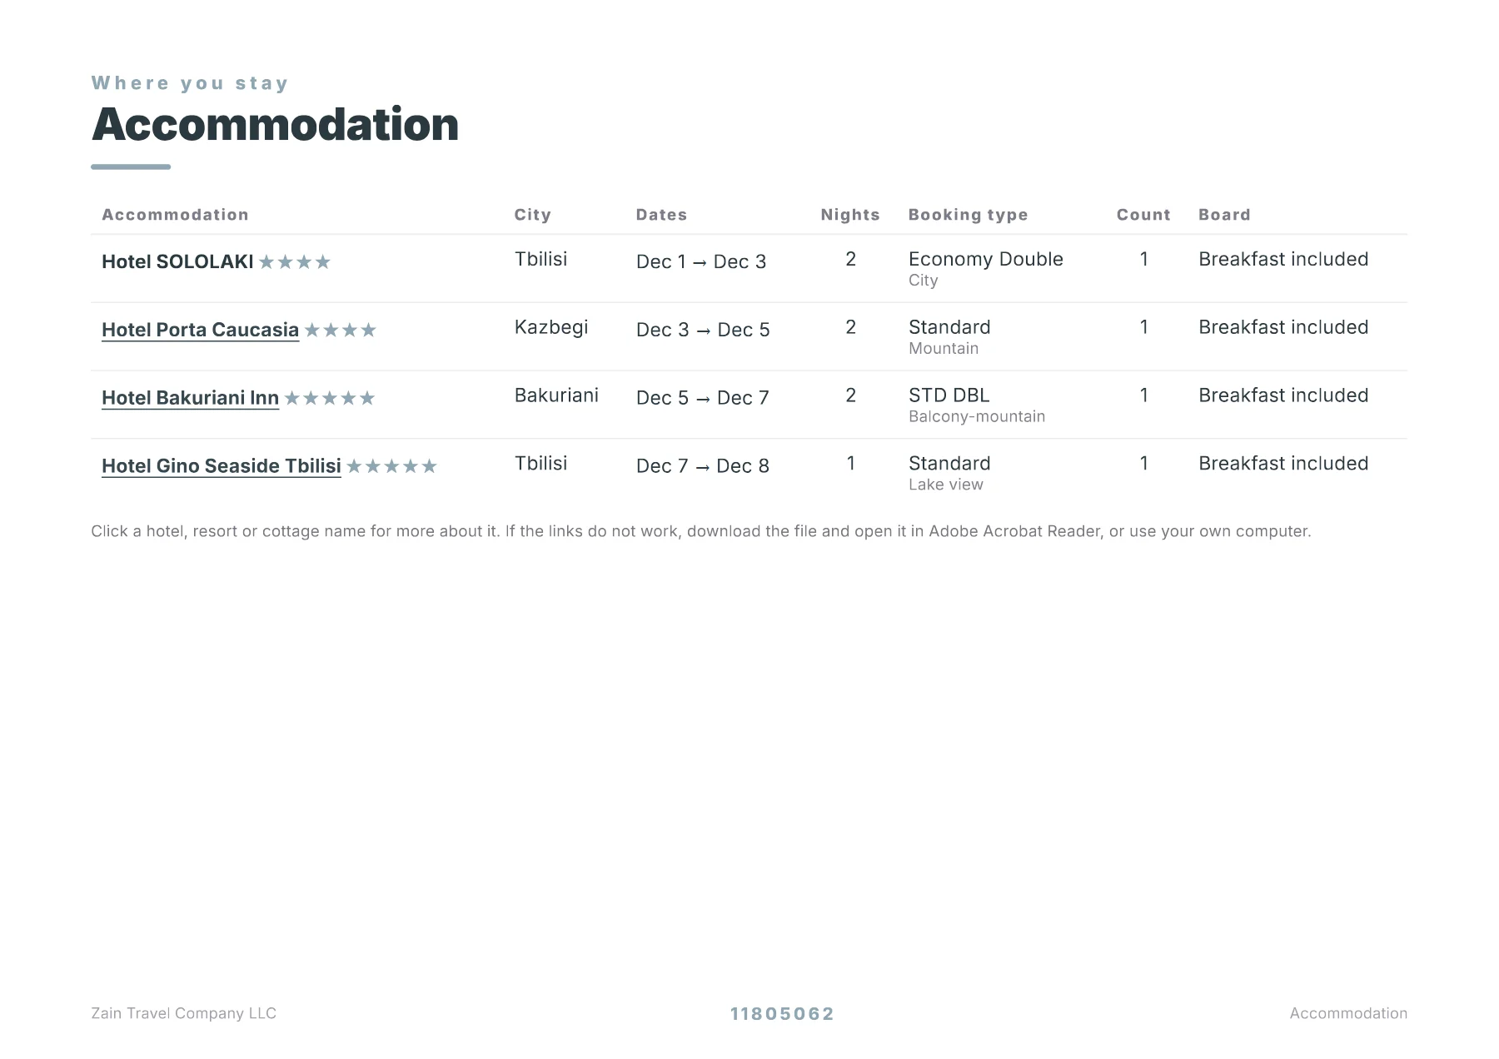Select the "Kazbegi" city cell
The height and width of the screenshot is (1059, 1499).
(551, 327)
